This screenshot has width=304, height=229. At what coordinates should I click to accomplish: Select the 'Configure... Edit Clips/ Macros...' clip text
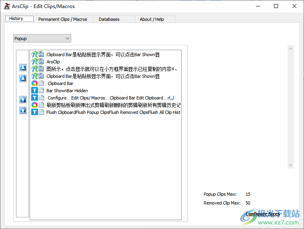pyautogui.click(x=111, y=98)
